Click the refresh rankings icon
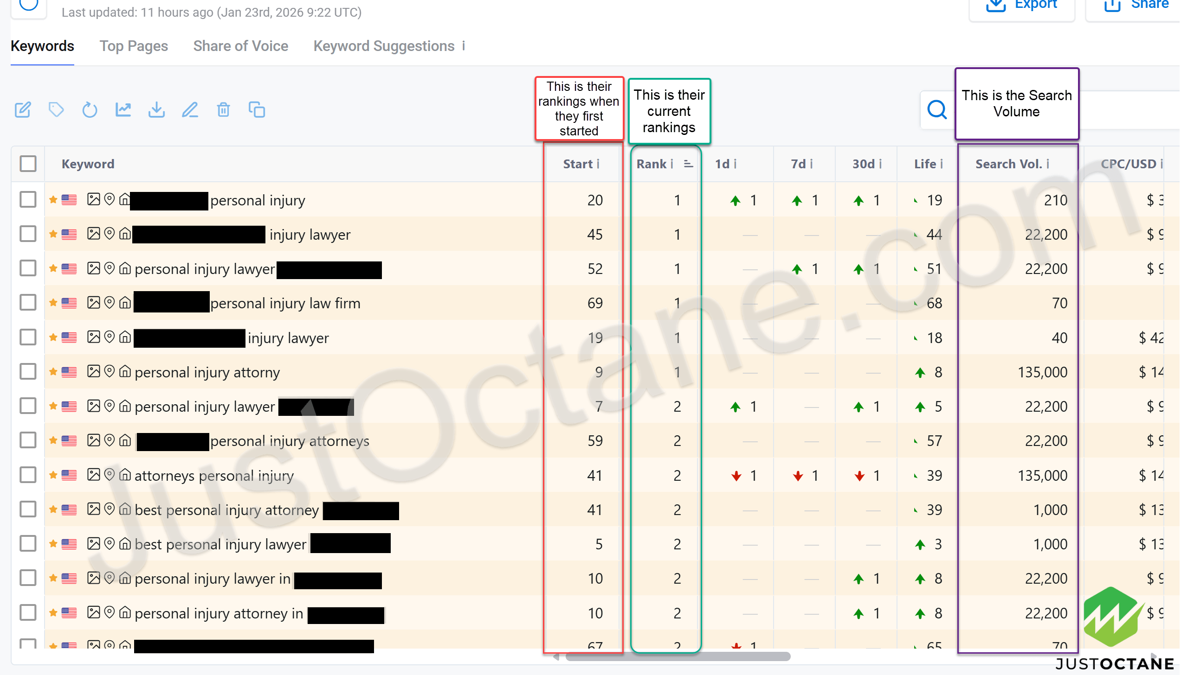Screen dimensions: 1181x675 tap(90, 110)
